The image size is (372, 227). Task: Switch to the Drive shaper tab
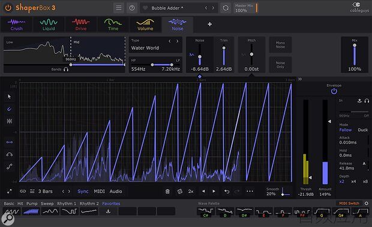pyautogui.click(x=81, y=25)
